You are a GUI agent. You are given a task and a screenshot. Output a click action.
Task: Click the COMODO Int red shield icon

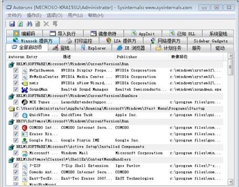[x=24, y=128]
